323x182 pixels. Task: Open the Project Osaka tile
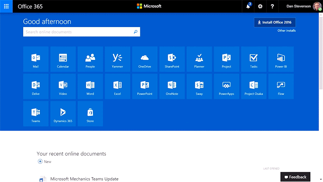tap(254, 86)
